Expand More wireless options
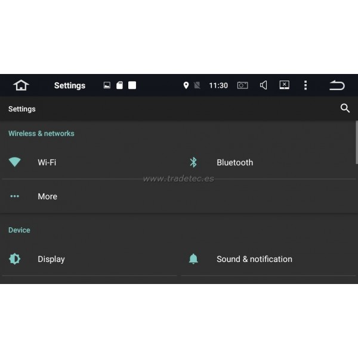 click(47, 196)
